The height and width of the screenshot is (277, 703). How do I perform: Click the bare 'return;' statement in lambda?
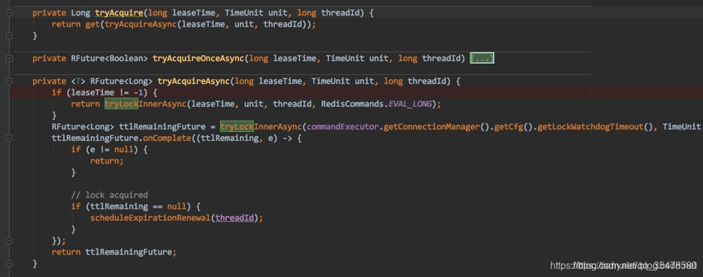click(107, 161)
